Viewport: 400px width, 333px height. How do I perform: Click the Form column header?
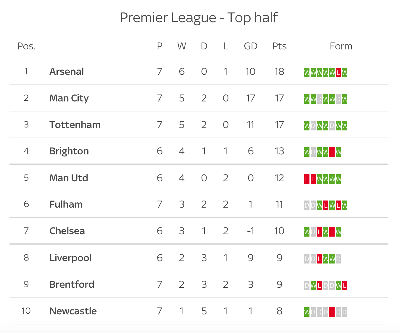point(341,46)
